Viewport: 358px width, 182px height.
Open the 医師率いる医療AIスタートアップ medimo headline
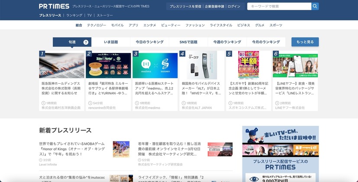[x=155, y=88]
